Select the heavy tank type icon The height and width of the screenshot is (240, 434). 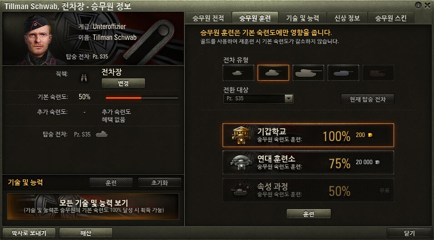click(x=308, y=73)
